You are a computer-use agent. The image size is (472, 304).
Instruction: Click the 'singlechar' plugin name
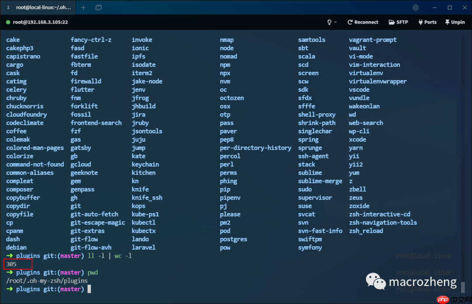point(315,131)
